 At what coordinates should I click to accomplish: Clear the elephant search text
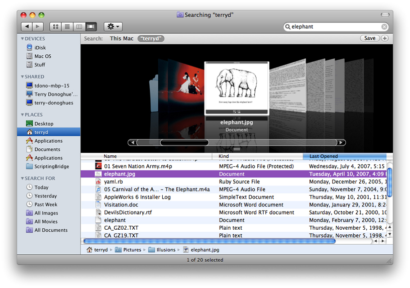coord(384,27)
